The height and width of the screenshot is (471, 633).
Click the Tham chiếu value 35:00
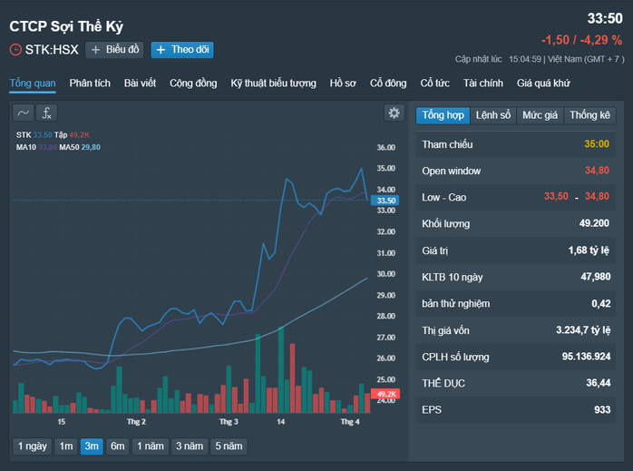click(597, 144)
